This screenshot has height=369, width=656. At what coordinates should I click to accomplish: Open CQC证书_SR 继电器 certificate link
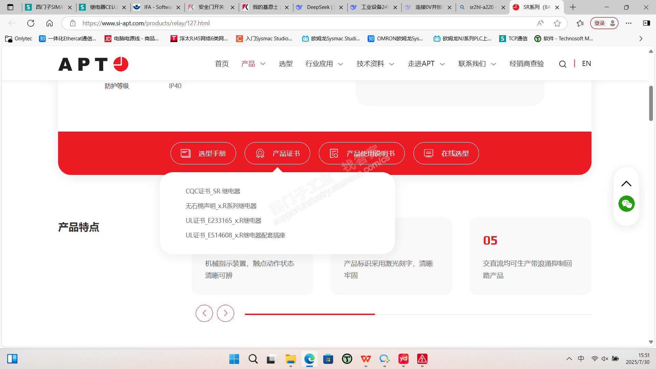213,191
